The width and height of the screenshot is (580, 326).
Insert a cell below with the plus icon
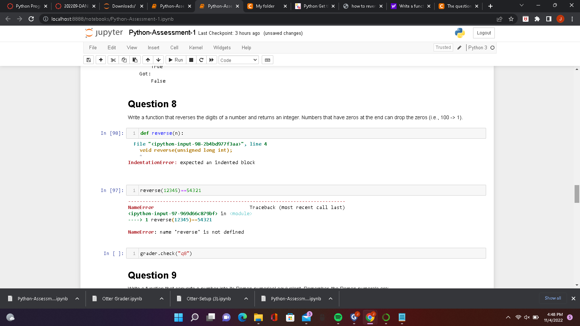click(101, 60)
